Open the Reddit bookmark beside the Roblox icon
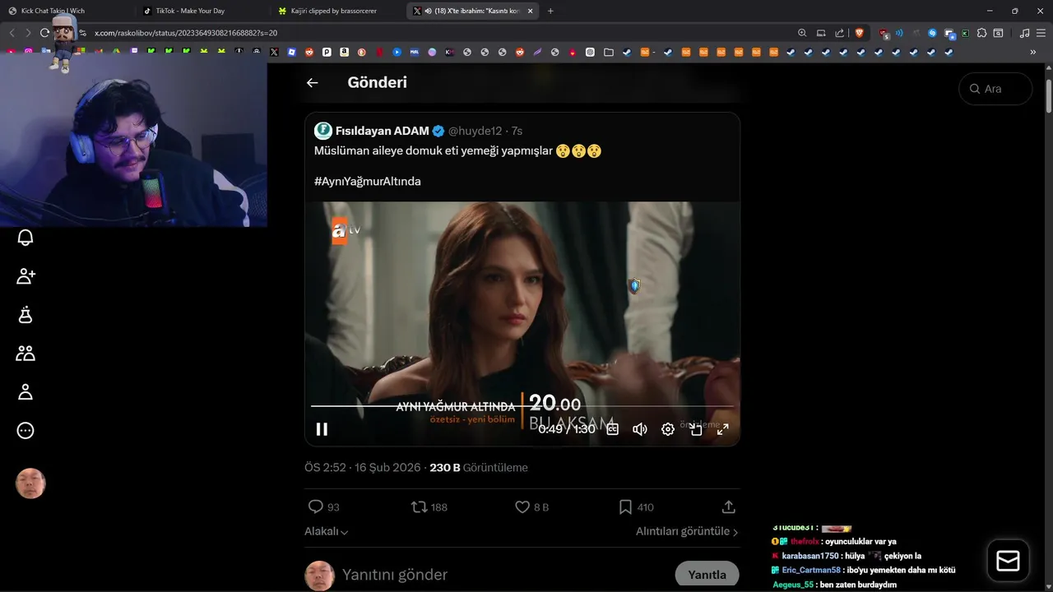1053x592 pixels. click(309, 52)
